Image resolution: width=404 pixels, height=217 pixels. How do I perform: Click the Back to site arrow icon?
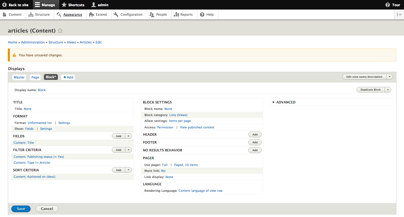(4, 5)
